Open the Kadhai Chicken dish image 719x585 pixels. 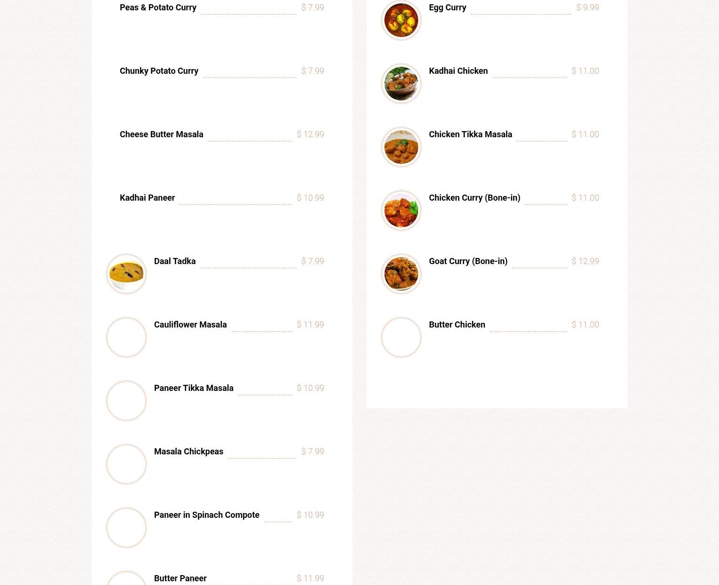(401, 84)
